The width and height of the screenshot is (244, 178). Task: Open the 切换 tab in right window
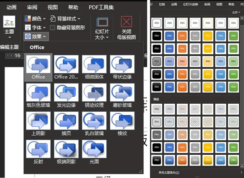pyautogui.click(x=162, y=4)
